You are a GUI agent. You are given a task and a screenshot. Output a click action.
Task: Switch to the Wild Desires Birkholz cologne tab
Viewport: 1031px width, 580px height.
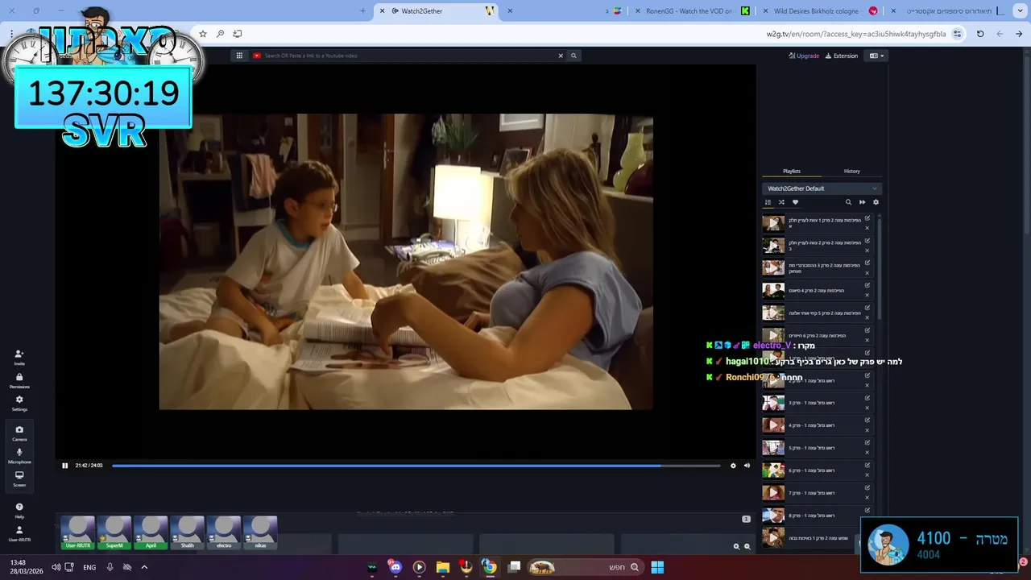pos(822,10)
